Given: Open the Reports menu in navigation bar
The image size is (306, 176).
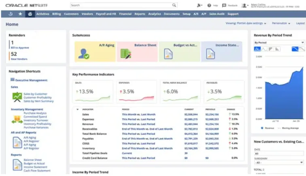Looking at the screenshot, I should pyautogui.click(x=140, y=14).
